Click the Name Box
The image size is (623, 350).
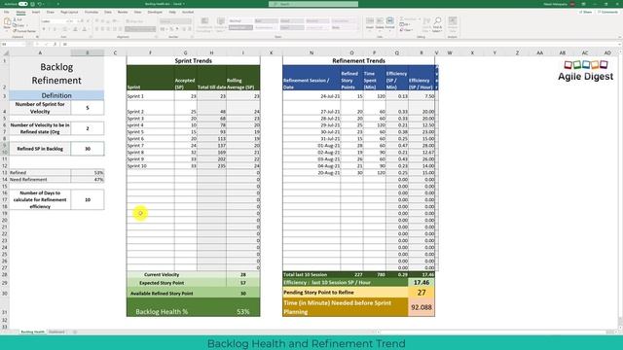click(x=13, y=44)
